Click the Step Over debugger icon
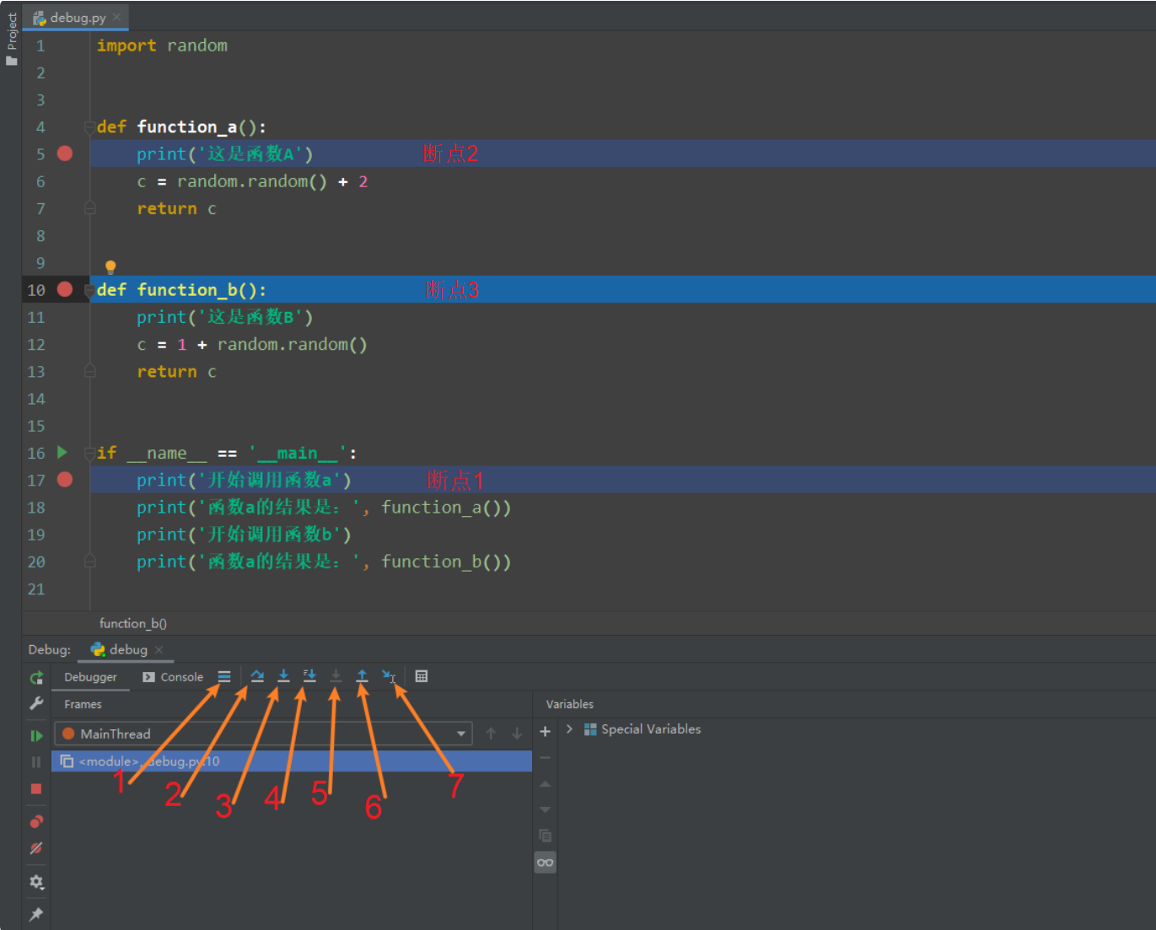The width and height of the screenshot is (1156, 930). [257, 676]
